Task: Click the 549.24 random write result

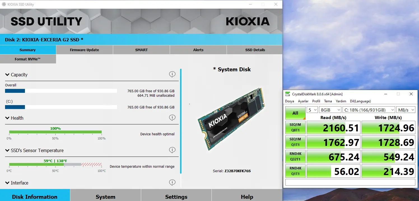Action: 388,157
